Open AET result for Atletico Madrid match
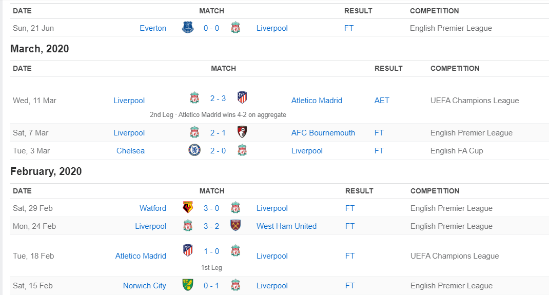The width and height of the screenshot is (549, 295). [382, 101]
